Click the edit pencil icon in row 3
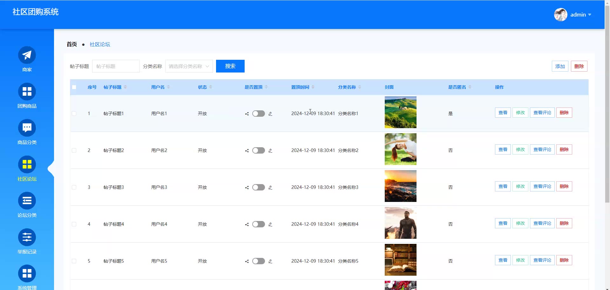This screenshot has height=290, width=610. (x=270, y=188)
